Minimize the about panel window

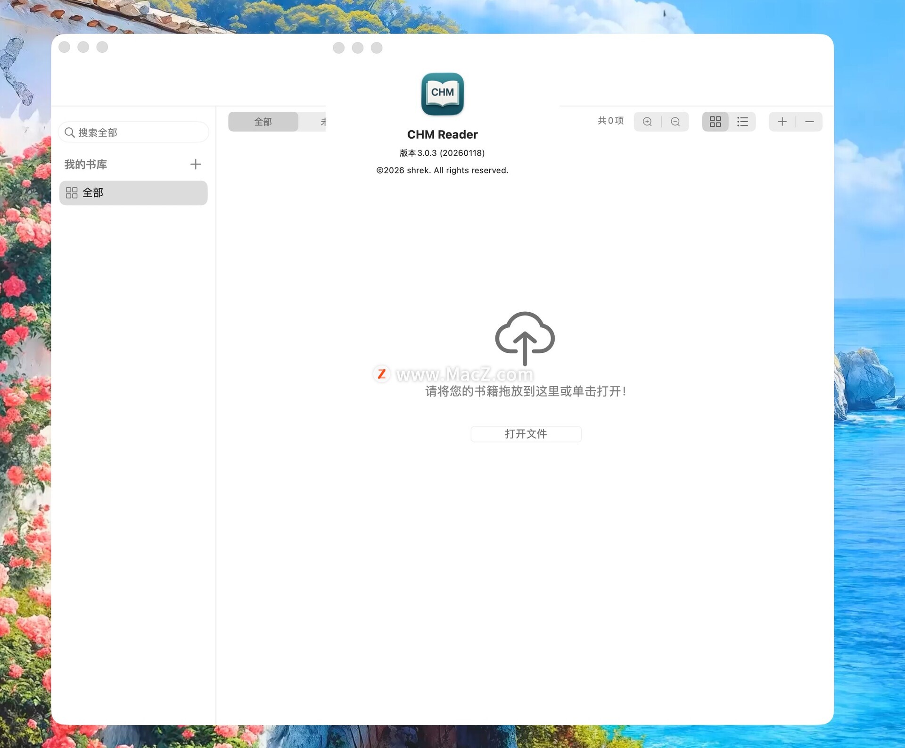(358, 48)
